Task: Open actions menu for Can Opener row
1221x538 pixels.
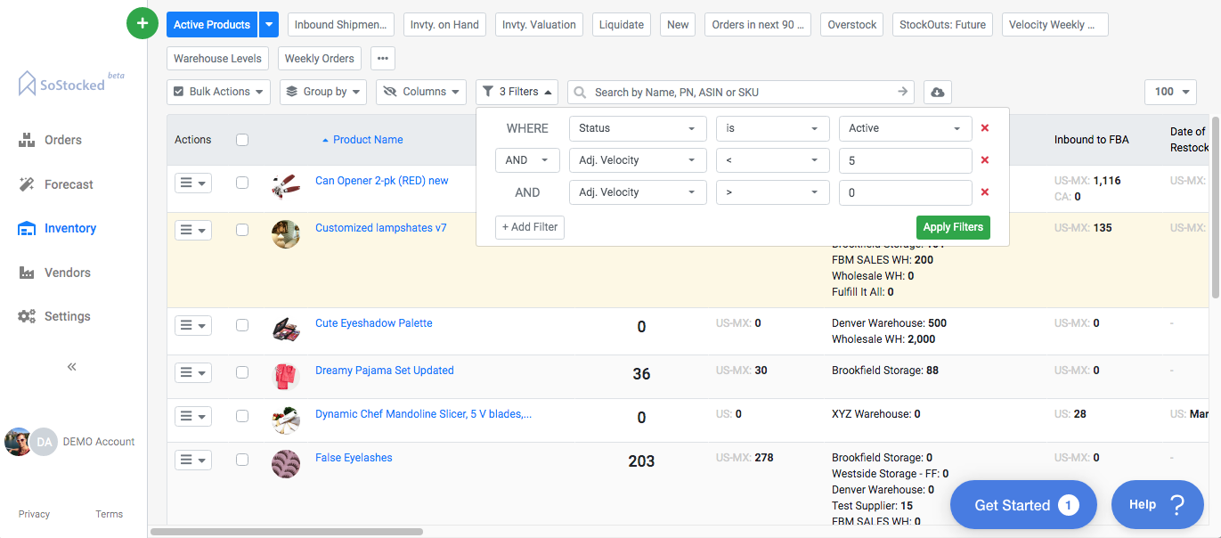Action: (193, 183)
